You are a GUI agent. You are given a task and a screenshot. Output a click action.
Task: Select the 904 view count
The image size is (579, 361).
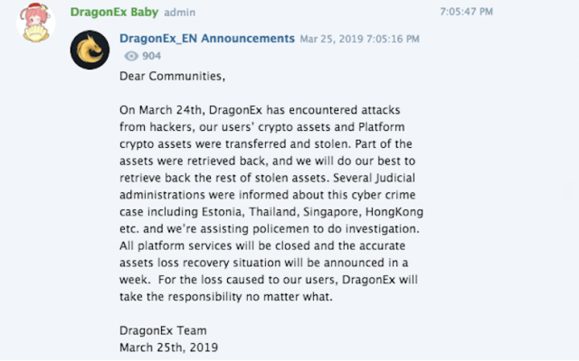tap(151, 56)
